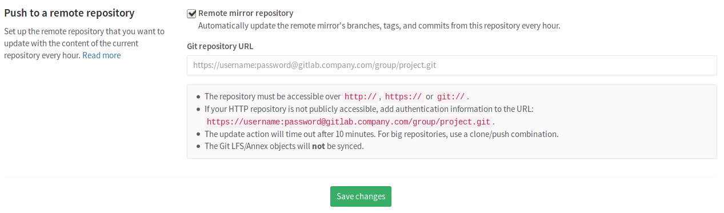Image resolution: width=724 pixels, height=213 pixels.
Task: Focus the Git repository URL input field
Action: click(451, 65)
